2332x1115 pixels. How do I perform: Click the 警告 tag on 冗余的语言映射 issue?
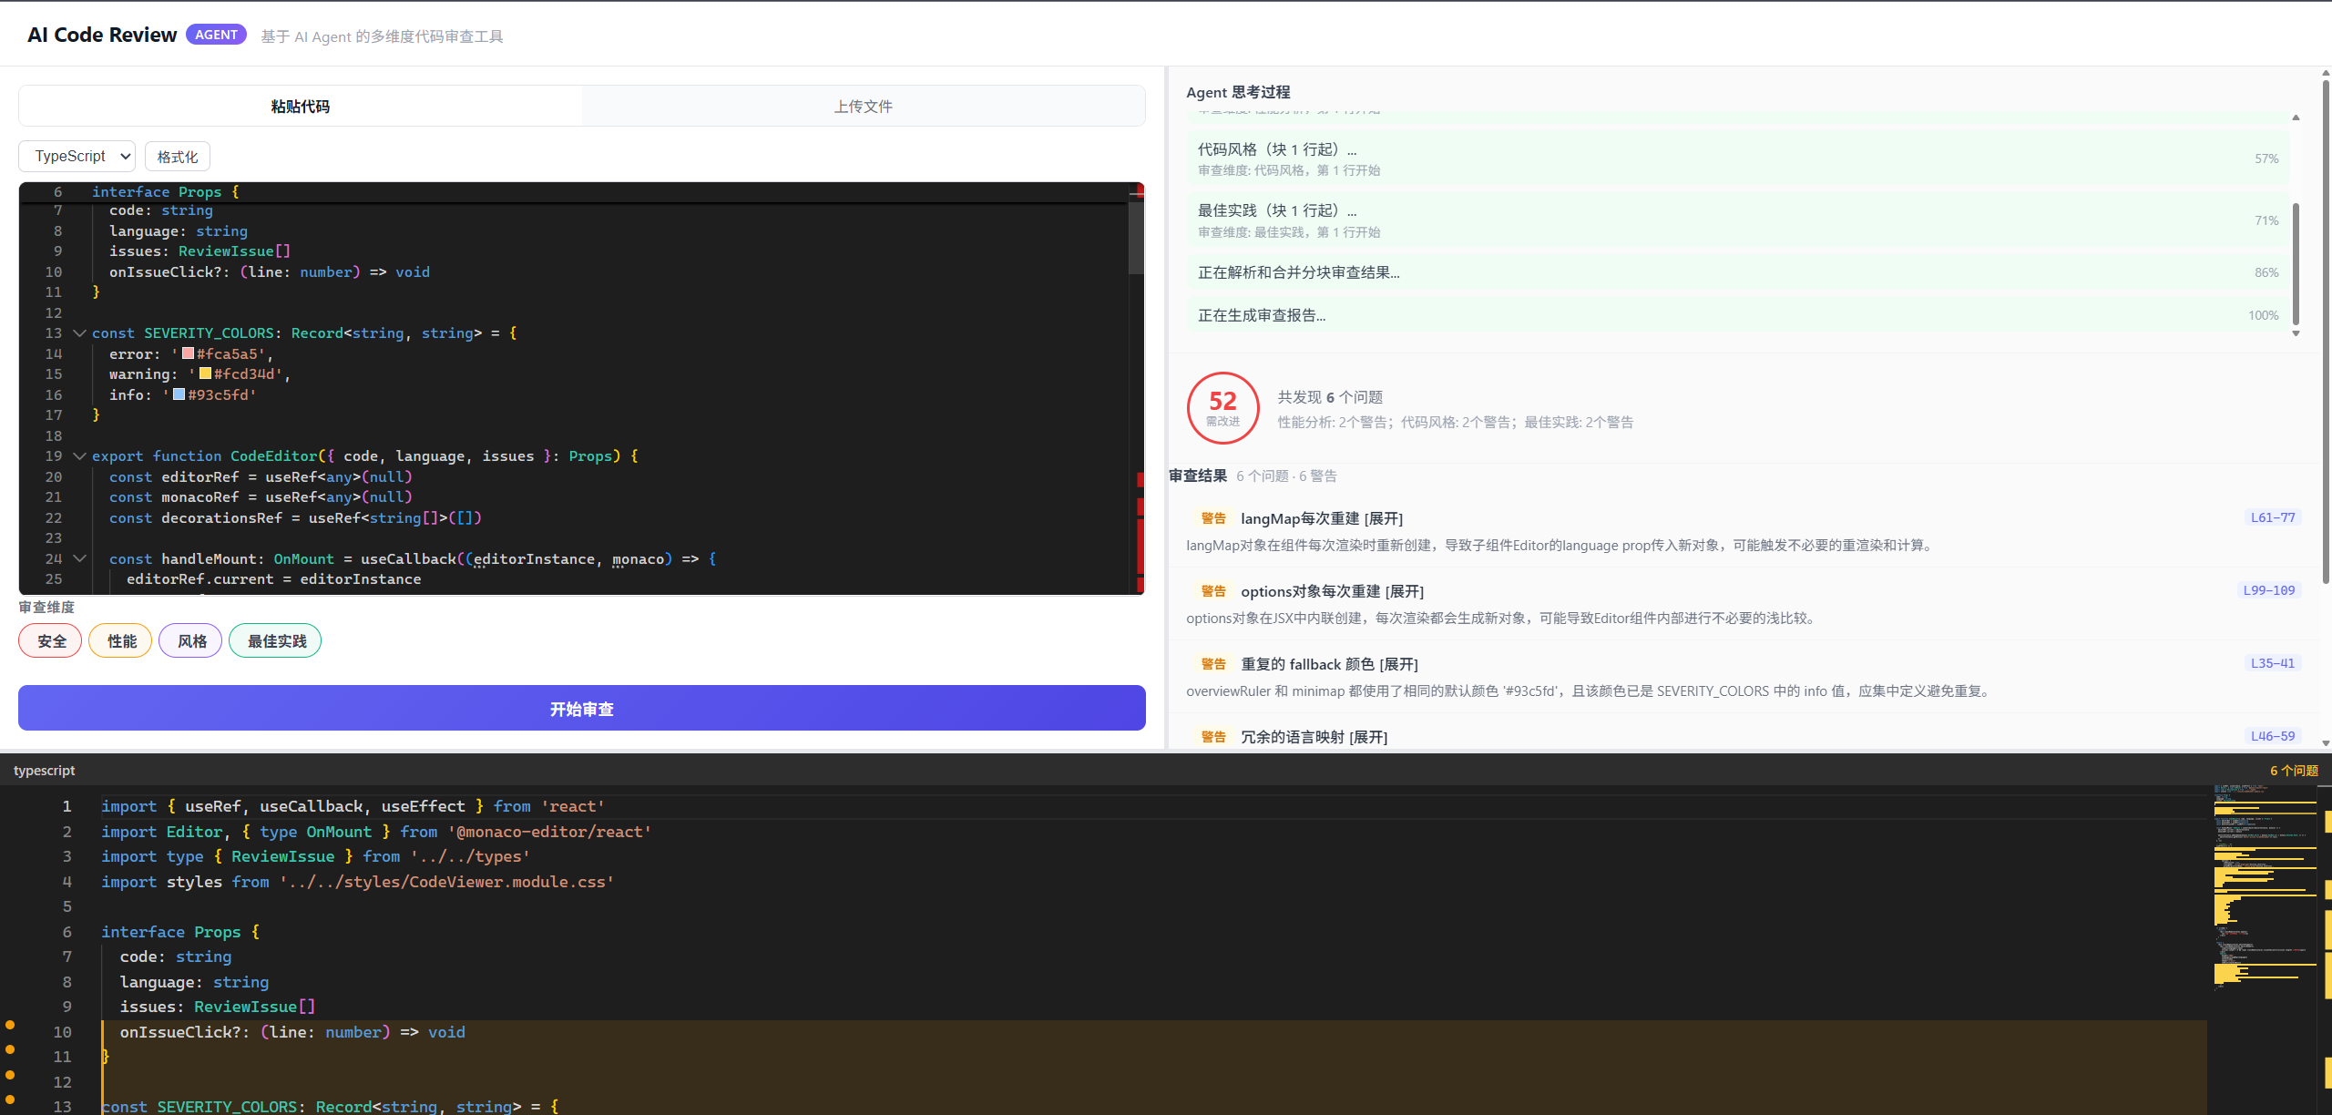tap(1213, 737)
